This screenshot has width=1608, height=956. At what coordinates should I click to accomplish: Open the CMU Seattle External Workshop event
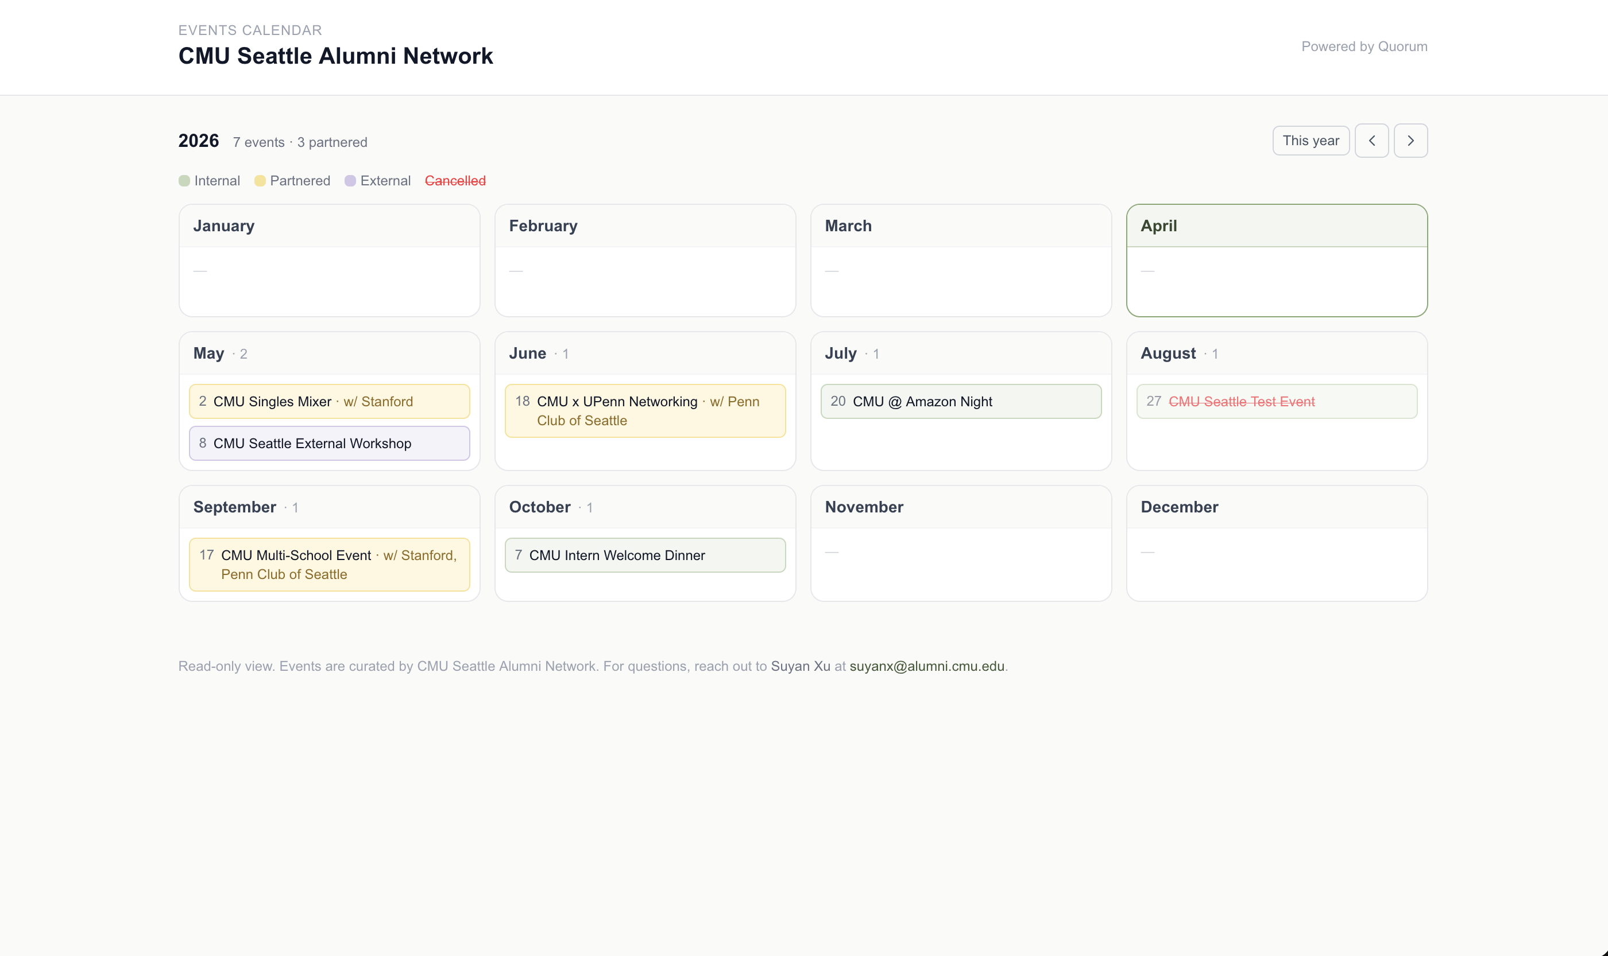pos(330,443)
